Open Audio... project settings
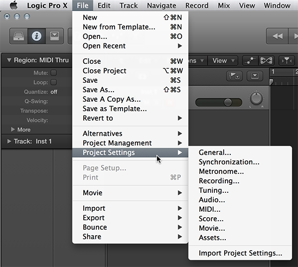Screen dimensions: 298x267 [240, 200]
